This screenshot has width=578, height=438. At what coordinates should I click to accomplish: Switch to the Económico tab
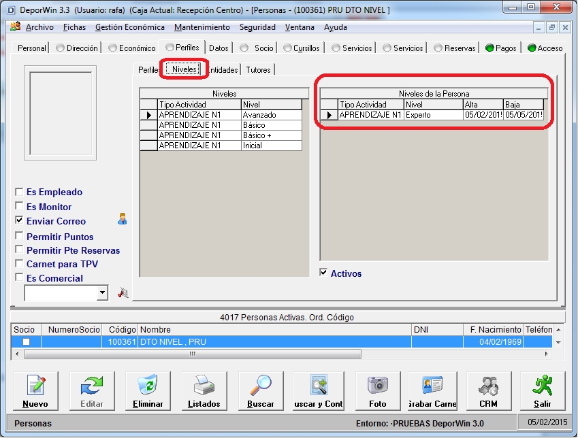[132, 48]
